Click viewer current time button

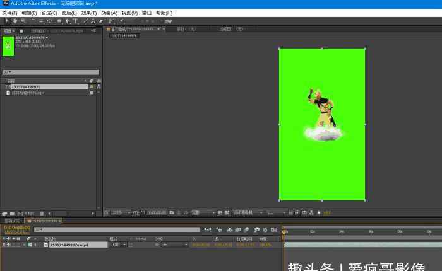coord(157,213)
